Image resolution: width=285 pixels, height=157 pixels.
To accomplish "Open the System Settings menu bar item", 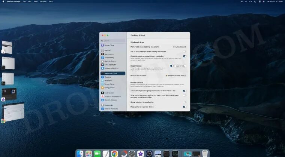I will pyautogui.click(x=13, y=1).
